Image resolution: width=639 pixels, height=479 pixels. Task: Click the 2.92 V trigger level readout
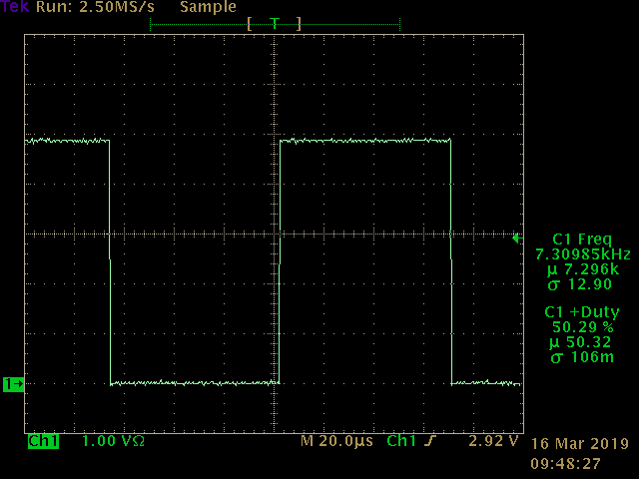493,441
